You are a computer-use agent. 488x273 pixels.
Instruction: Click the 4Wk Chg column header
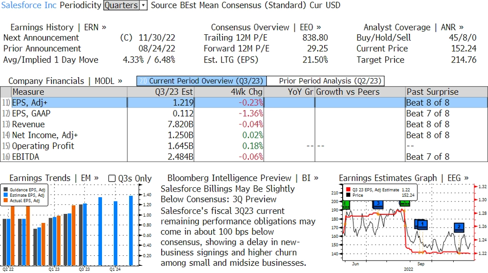(229, 92)
